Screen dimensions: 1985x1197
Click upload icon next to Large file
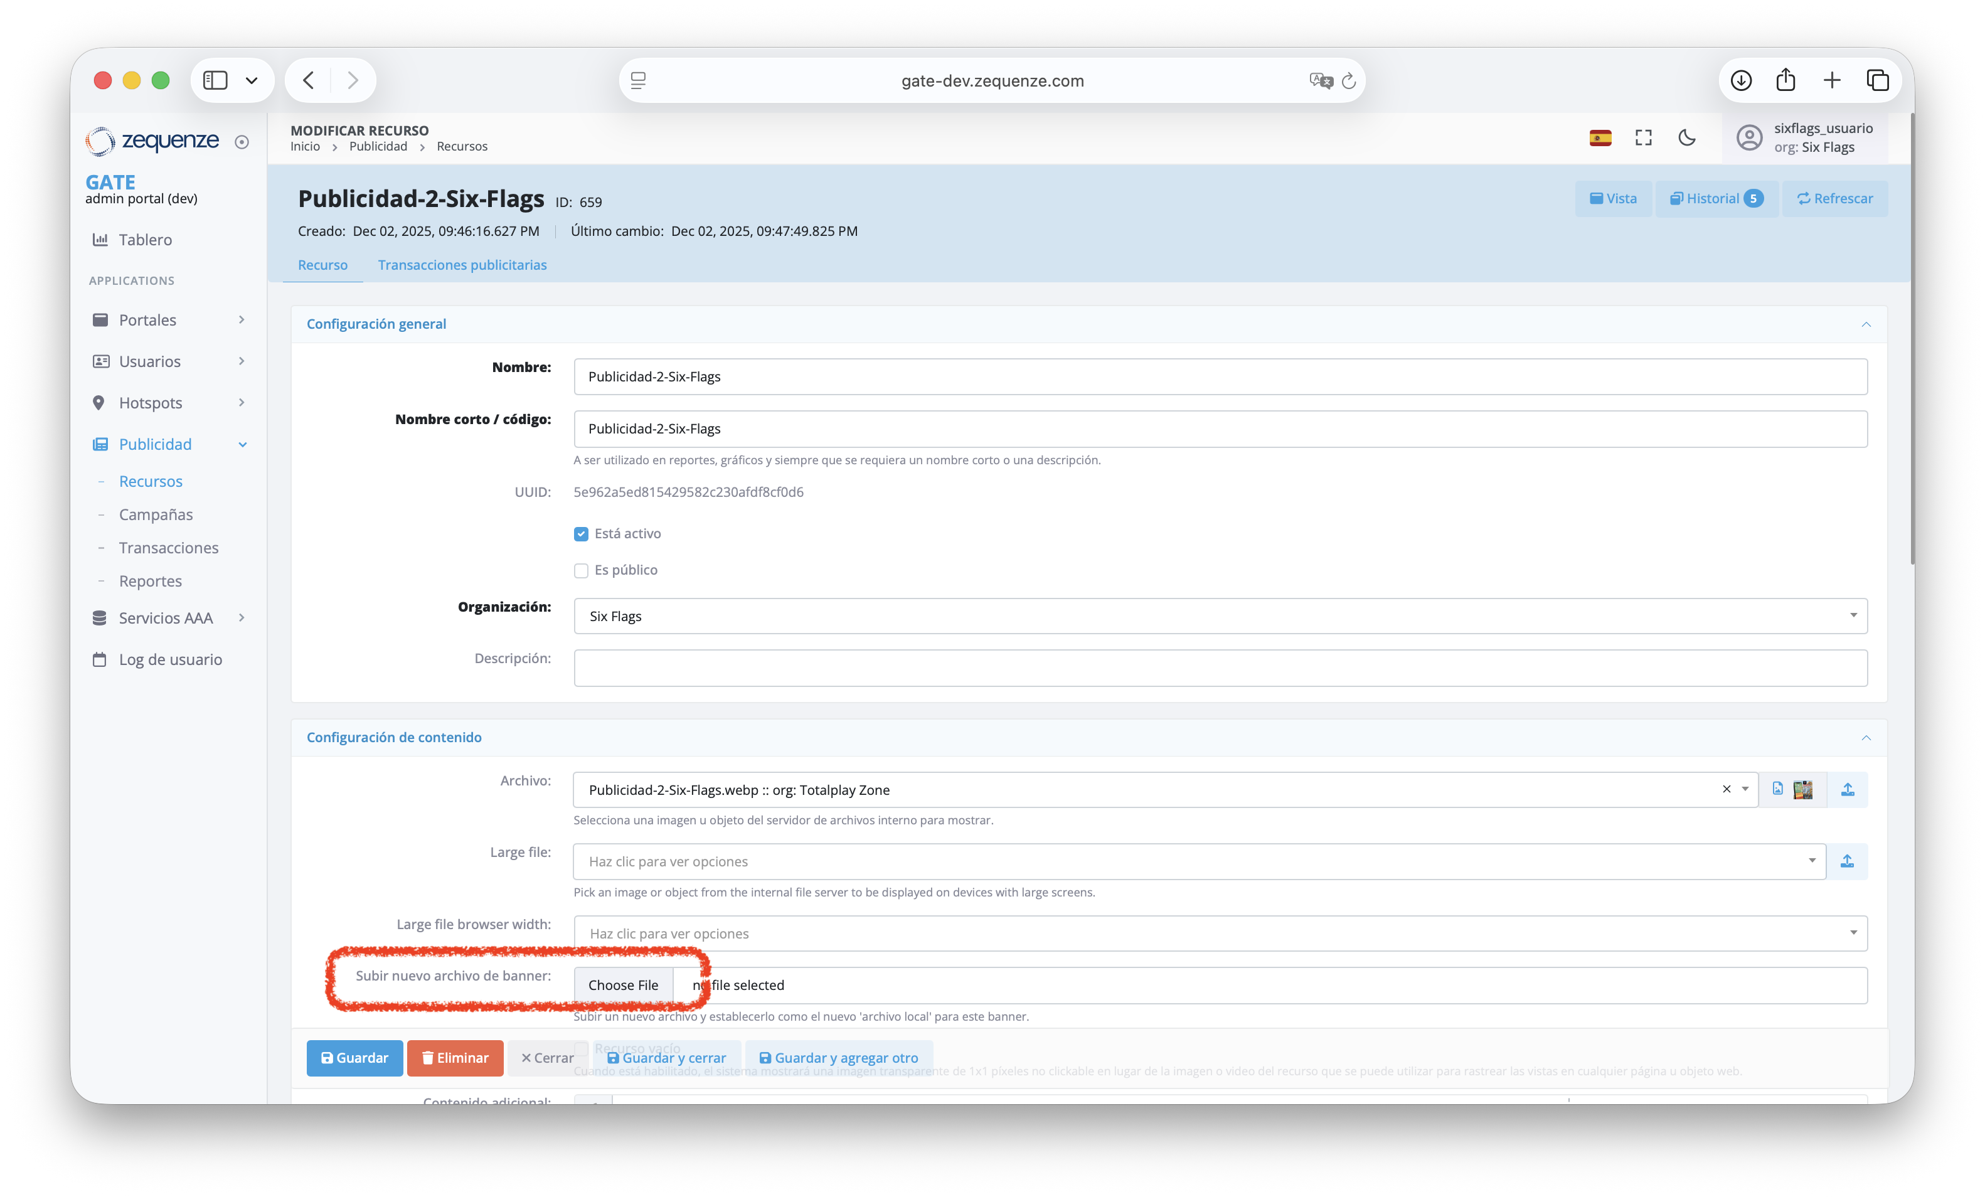tap(1846, 861)
